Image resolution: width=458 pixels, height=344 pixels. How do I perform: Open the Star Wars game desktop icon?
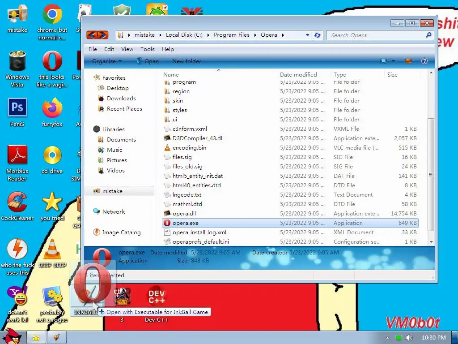click(122, 304)
